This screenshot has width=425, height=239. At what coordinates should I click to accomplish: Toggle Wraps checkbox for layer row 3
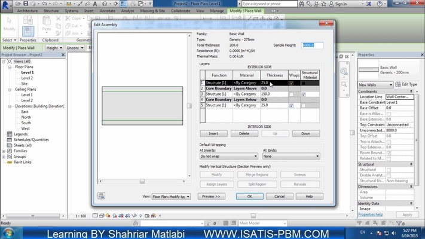click(x=291, y=94)
